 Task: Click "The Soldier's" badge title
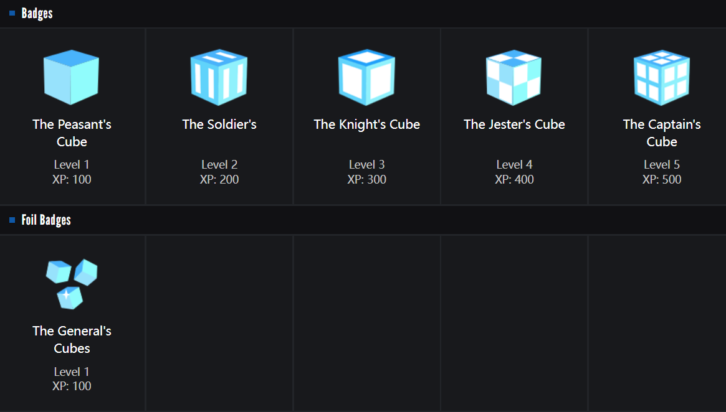pyautogui.click(x=219, y=124)
